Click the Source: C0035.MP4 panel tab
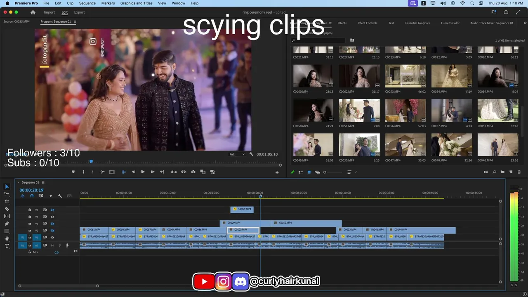Screen dimensions: 528x297 (16, 21)
